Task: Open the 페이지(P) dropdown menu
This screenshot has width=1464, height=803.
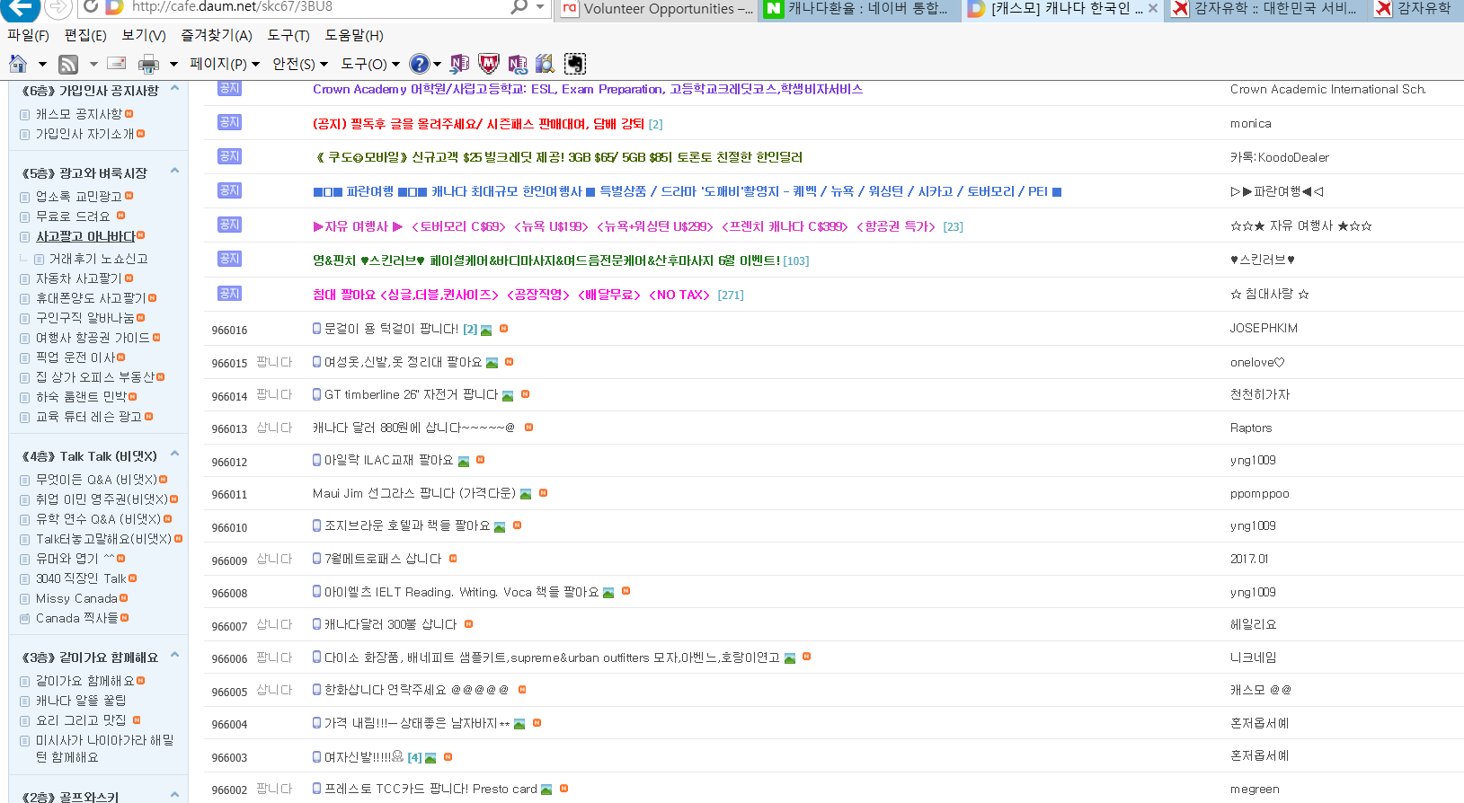Action: pos(224,64)
